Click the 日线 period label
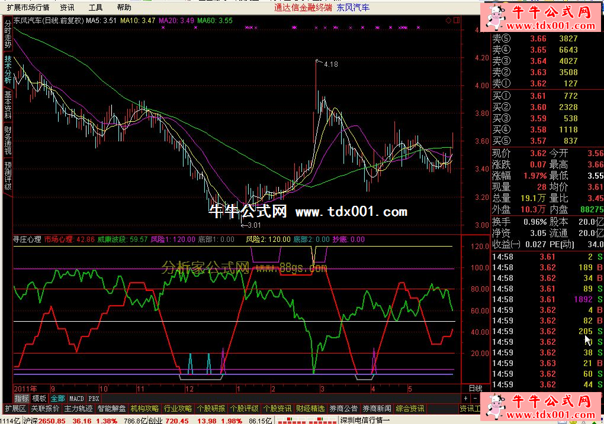Image resolution: width=604 pixels, height=424 pixels. tap(476, 388)
